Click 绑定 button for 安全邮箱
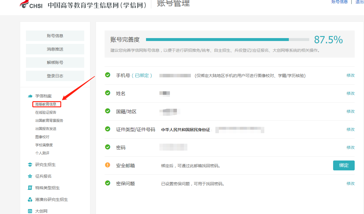This screenshot has height=214, width=364. tap(344, 165)
